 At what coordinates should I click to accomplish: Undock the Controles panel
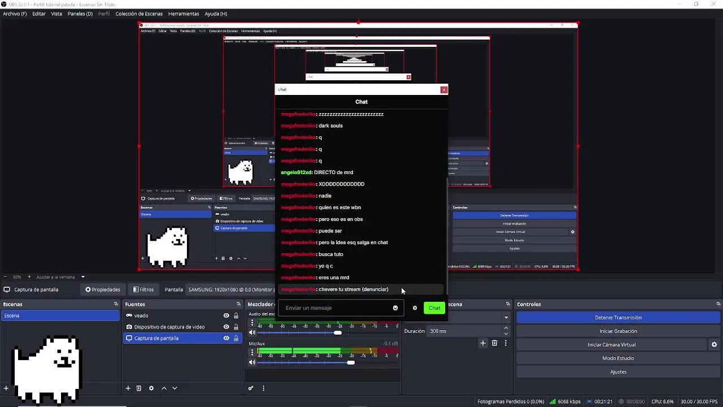coord(718,304)
